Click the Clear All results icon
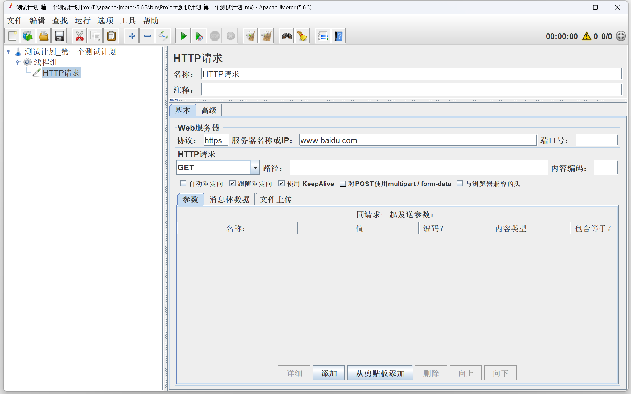 click(266, 36)
